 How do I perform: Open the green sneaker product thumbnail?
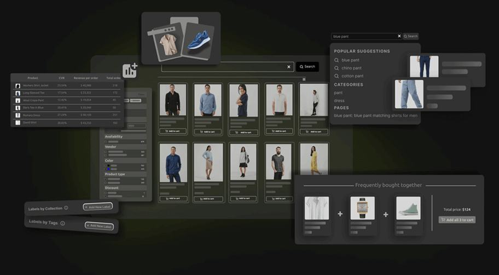(408, 208)
